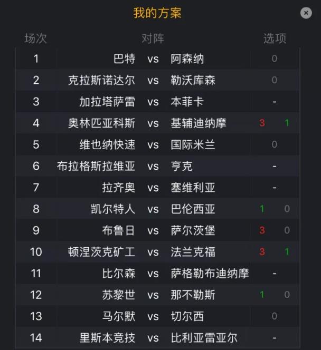Viewport: 321px width, 350px height.
Task: Select green 1 option for 凯尔特人 match
Action: (x=262, y=209)
